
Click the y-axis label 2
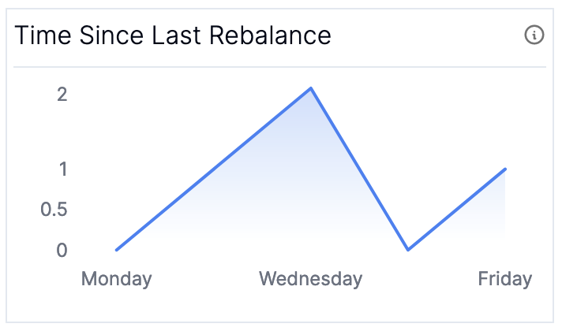[62, 95]
